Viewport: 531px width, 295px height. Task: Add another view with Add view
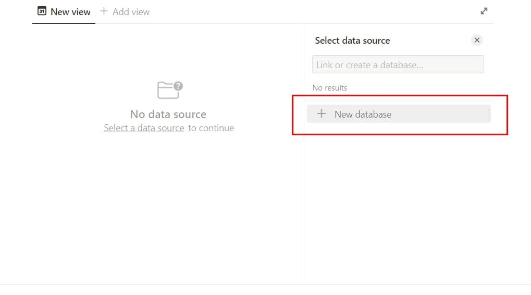pyautogui.click(x=125, y=12)
